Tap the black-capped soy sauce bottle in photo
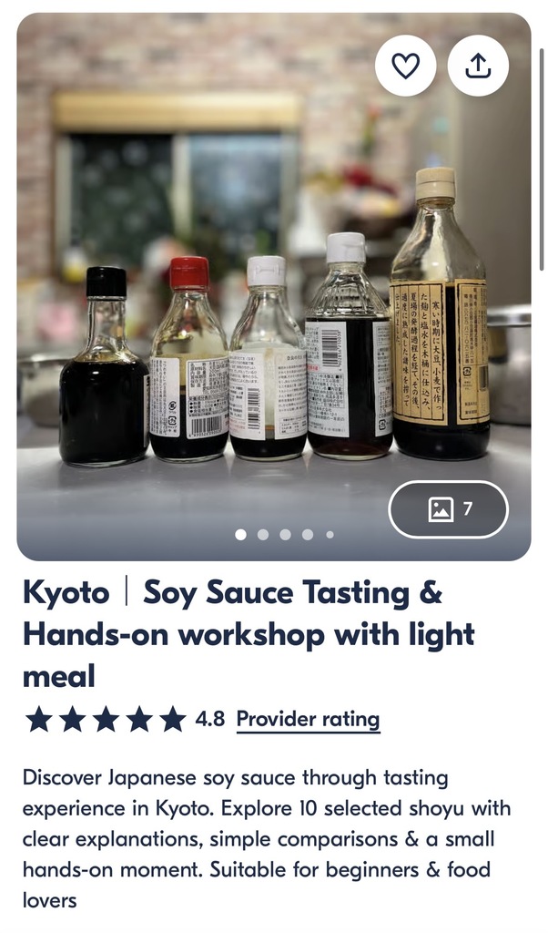Screen dimensions: 548x933 click(105, 366)
